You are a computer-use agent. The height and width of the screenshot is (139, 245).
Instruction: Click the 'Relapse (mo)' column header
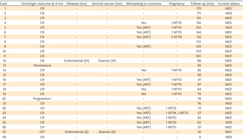(77, 3)
